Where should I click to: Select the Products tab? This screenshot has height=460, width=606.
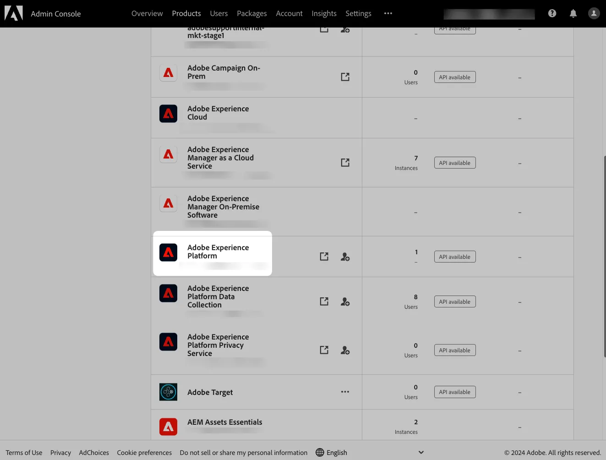click(186, 14)
